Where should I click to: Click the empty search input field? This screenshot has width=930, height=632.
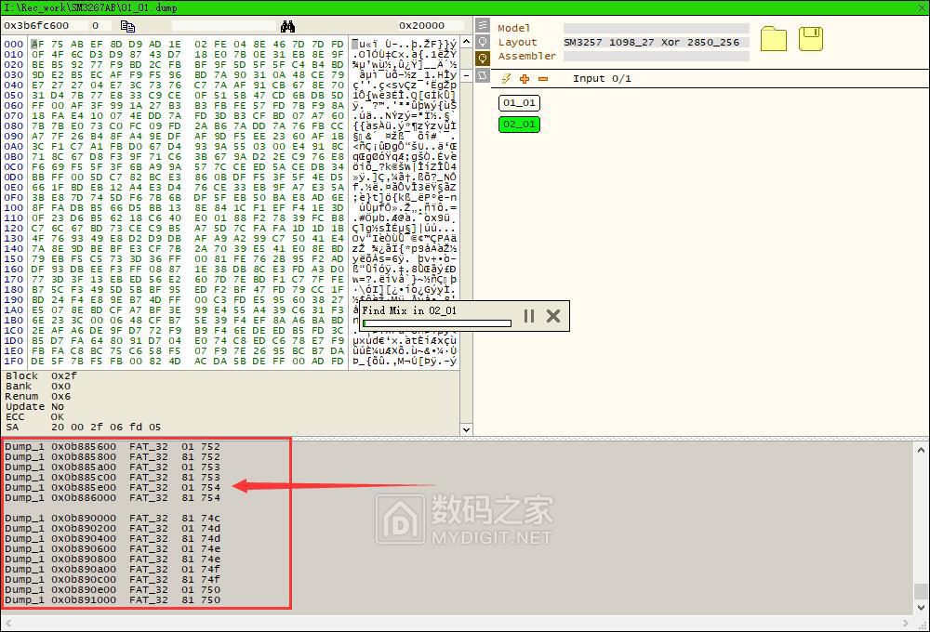[223, 25]
